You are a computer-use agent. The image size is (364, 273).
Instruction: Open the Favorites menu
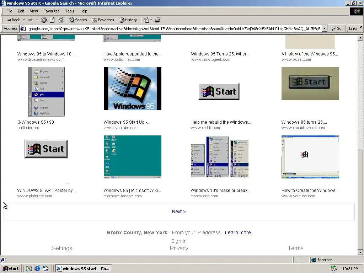click(51, 11)
